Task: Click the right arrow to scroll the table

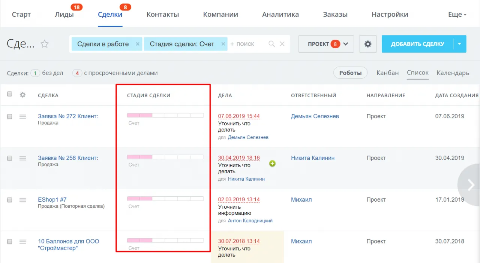Action: pyautogui.click(x=471, y=185)
